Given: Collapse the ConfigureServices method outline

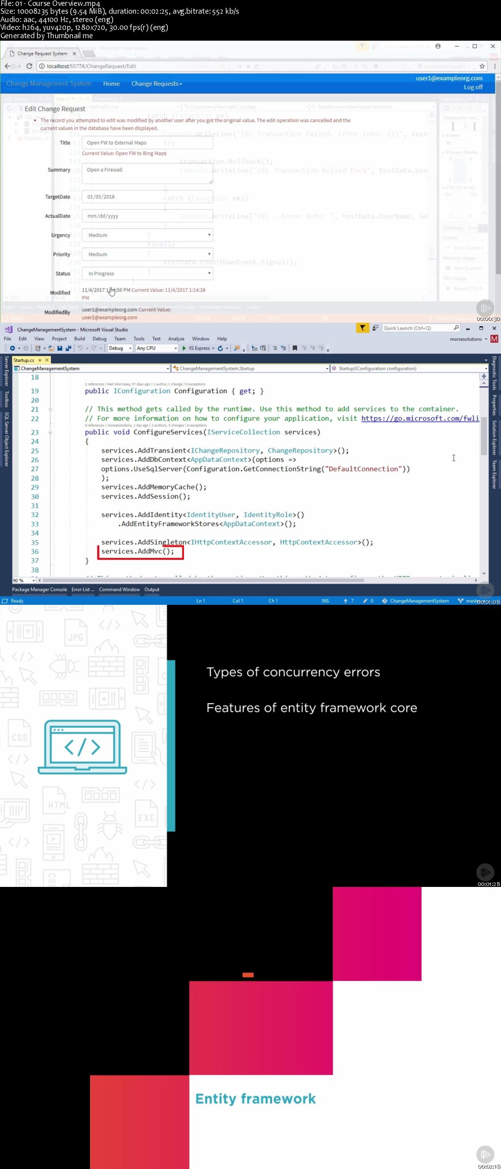Looking at the screenshot, I should (50, 432).
